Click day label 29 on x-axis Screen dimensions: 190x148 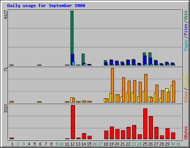click(x=167, y=144)
